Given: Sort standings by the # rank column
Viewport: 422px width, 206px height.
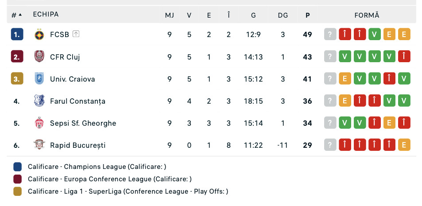Looking at the screenshot, I should (16, 15).
